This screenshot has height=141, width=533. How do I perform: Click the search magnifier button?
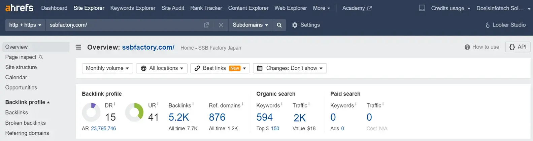pos(279,25)
